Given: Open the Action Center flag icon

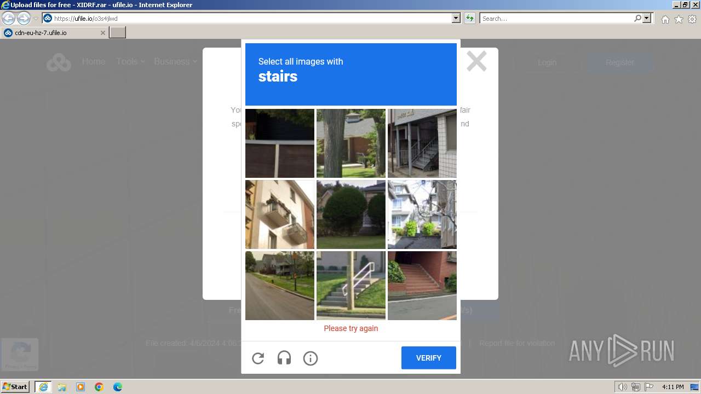Looking at the screenshot, I should (649, 387).
